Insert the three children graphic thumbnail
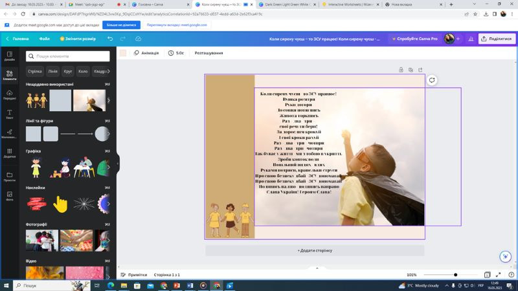The height and width of the screenshot is (291, 518). pos(36,100)
